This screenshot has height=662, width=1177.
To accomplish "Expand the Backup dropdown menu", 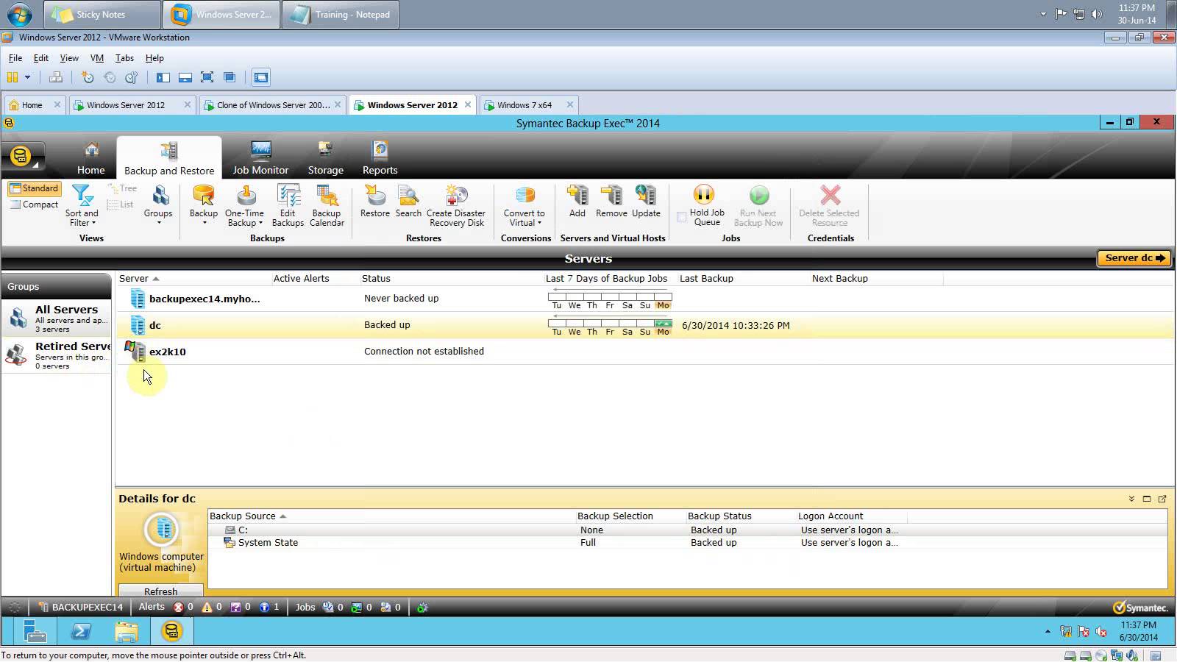I will click(204, 221).
